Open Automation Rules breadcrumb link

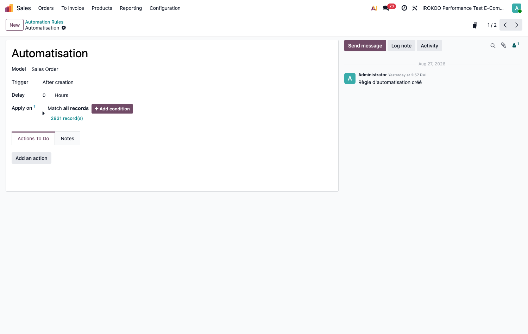[x=44, y=22]
